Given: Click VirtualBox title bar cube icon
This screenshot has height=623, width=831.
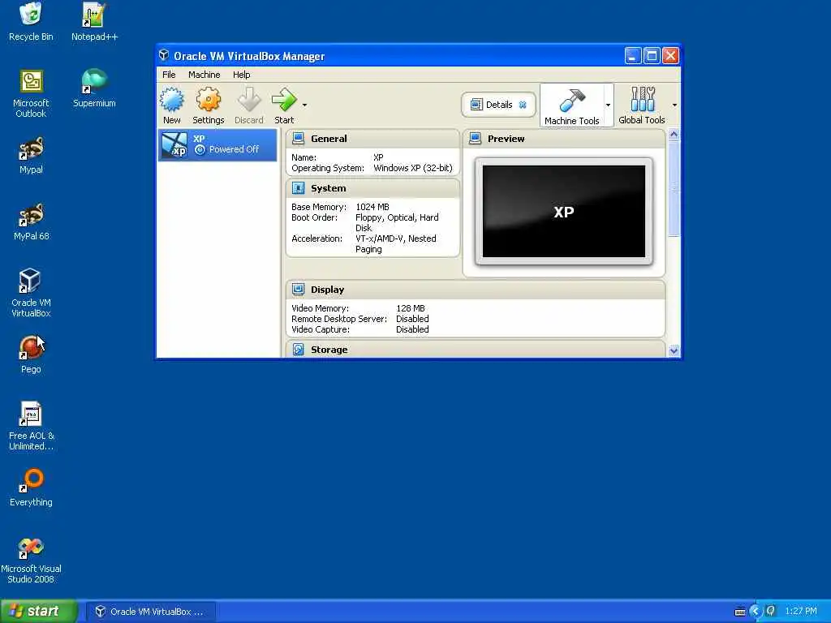Looking at the screenshot, I should click(x=164, y=55).
